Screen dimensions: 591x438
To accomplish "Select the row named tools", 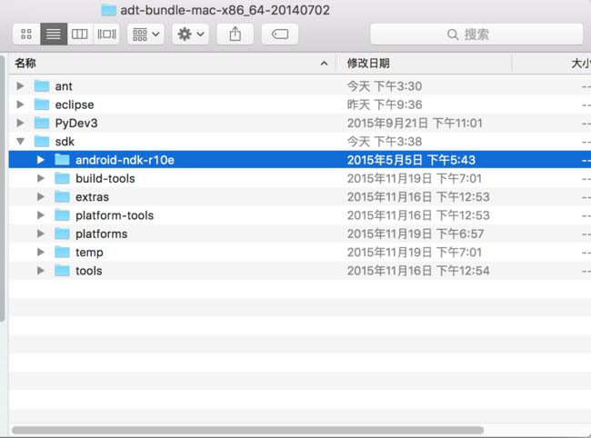I will 300,271.
